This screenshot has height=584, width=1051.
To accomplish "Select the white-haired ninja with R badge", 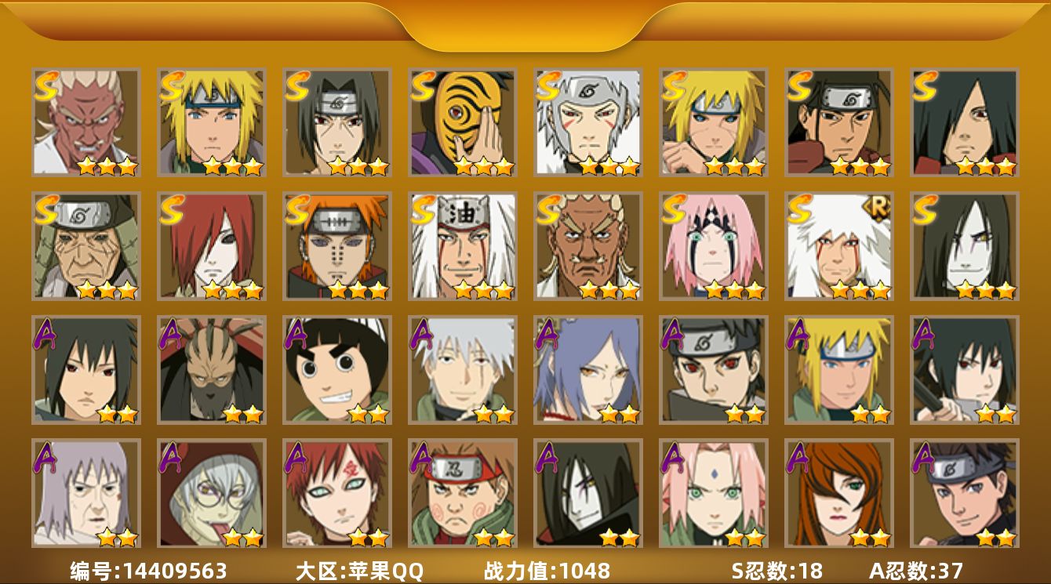I will click(x=839, y=246).
